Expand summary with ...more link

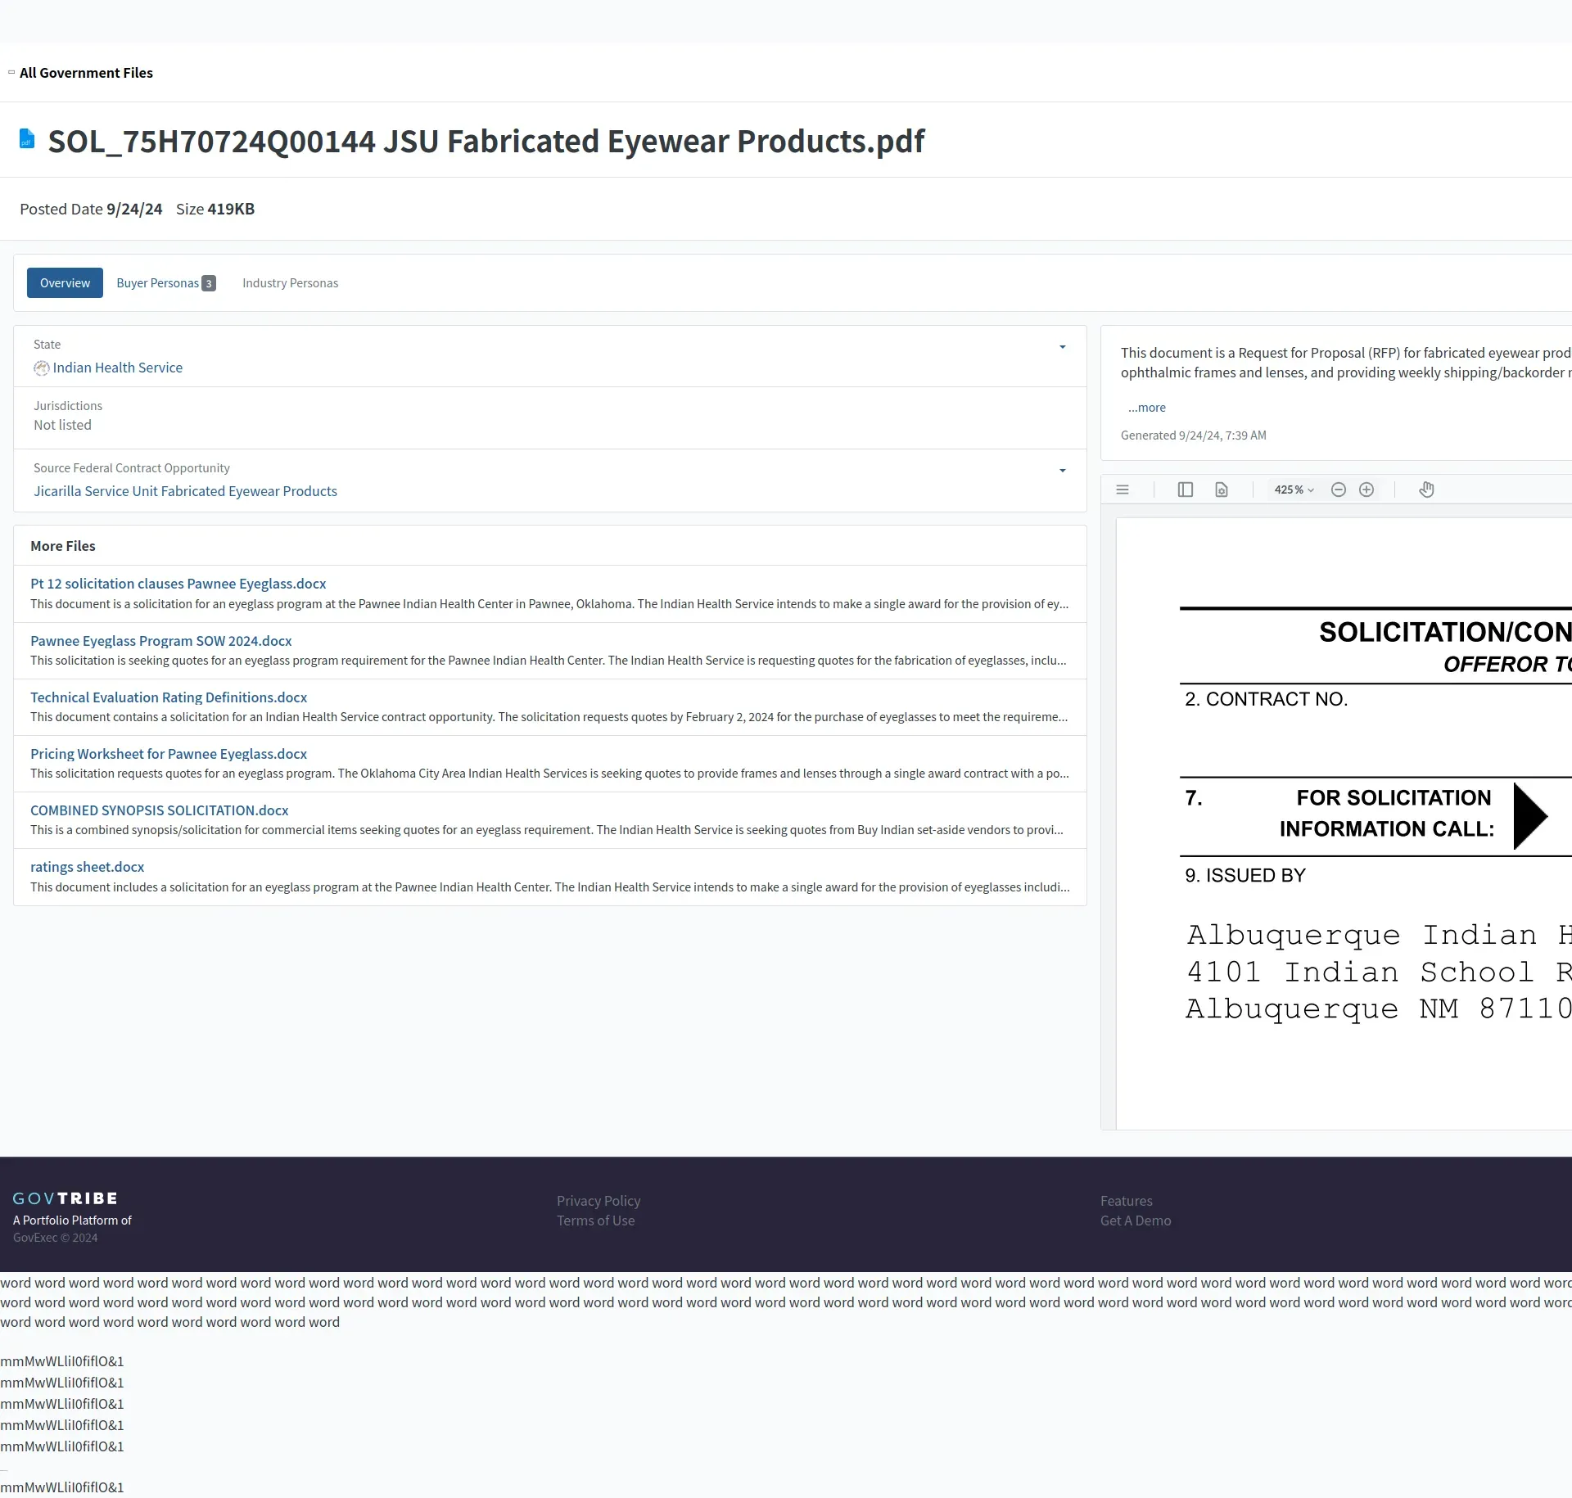[x=1146, y=408]
